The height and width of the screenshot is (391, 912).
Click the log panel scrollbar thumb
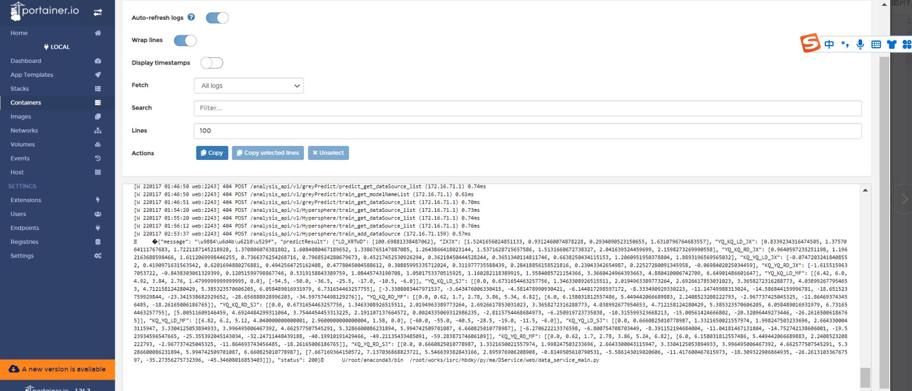[865, 377]
